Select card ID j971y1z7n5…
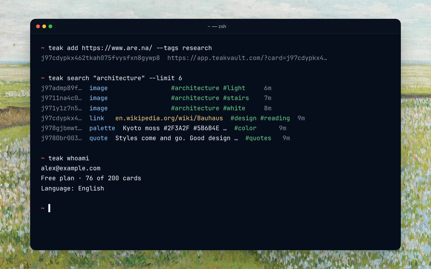Image resolution: width=431 pixels, height=269 pixels. coord(61,108)
